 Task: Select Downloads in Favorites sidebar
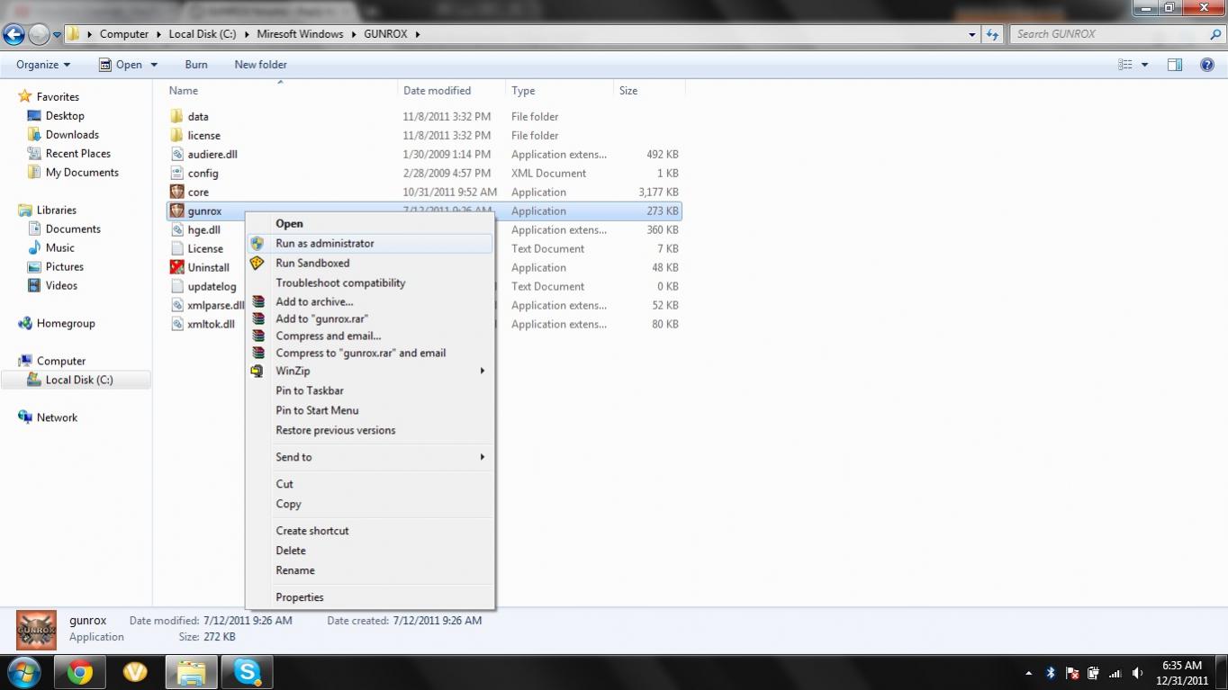point(72,135)
